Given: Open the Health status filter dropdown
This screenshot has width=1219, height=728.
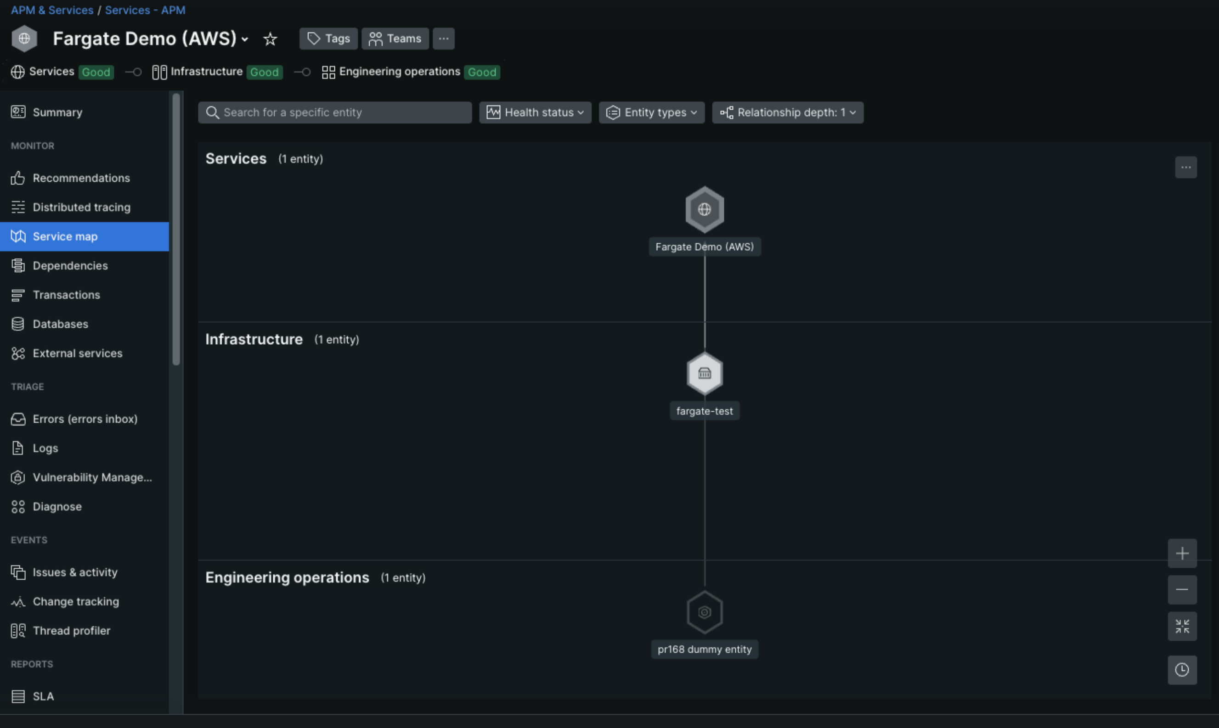Looking at the screenshot, I should point(535,112).
